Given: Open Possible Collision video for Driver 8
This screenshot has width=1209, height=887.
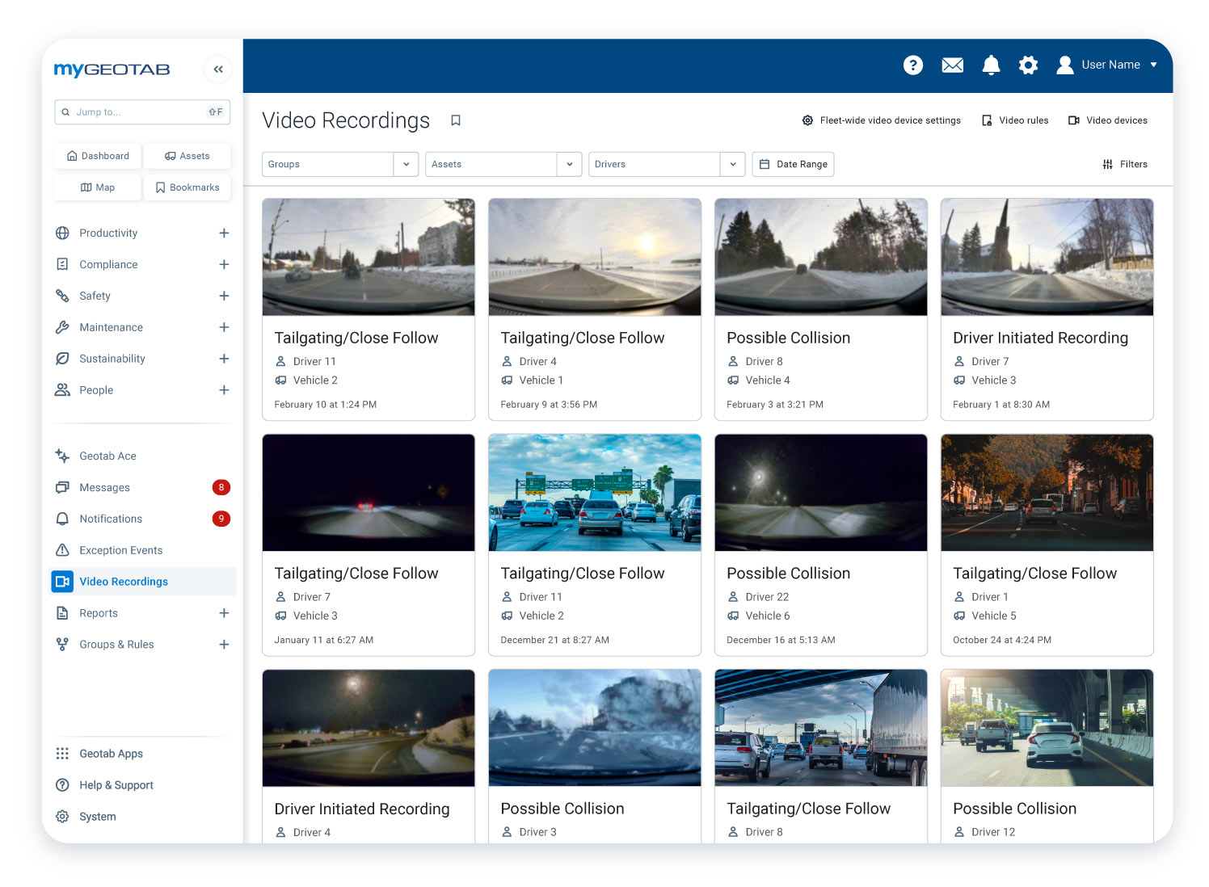Looking at the screenshot, I should pyautogui.click(x=820, y=259).
